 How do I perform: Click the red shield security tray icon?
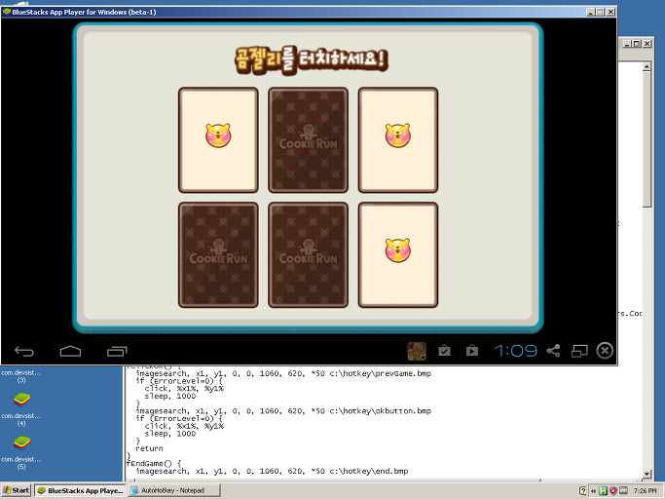[612, 491]
